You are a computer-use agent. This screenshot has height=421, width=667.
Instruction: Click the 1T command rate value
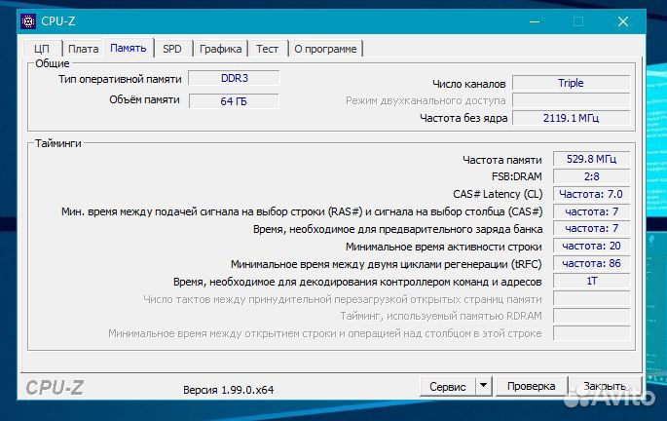pos(591,281)
